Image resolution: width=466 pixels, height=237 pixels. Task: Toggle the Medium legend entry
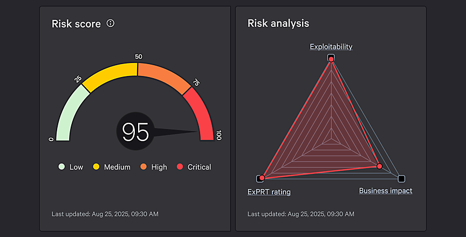(x=112, y=167)
